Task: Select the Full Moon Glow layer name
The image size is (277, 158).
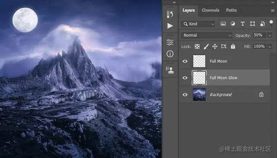Action: [x=223, y=78]
